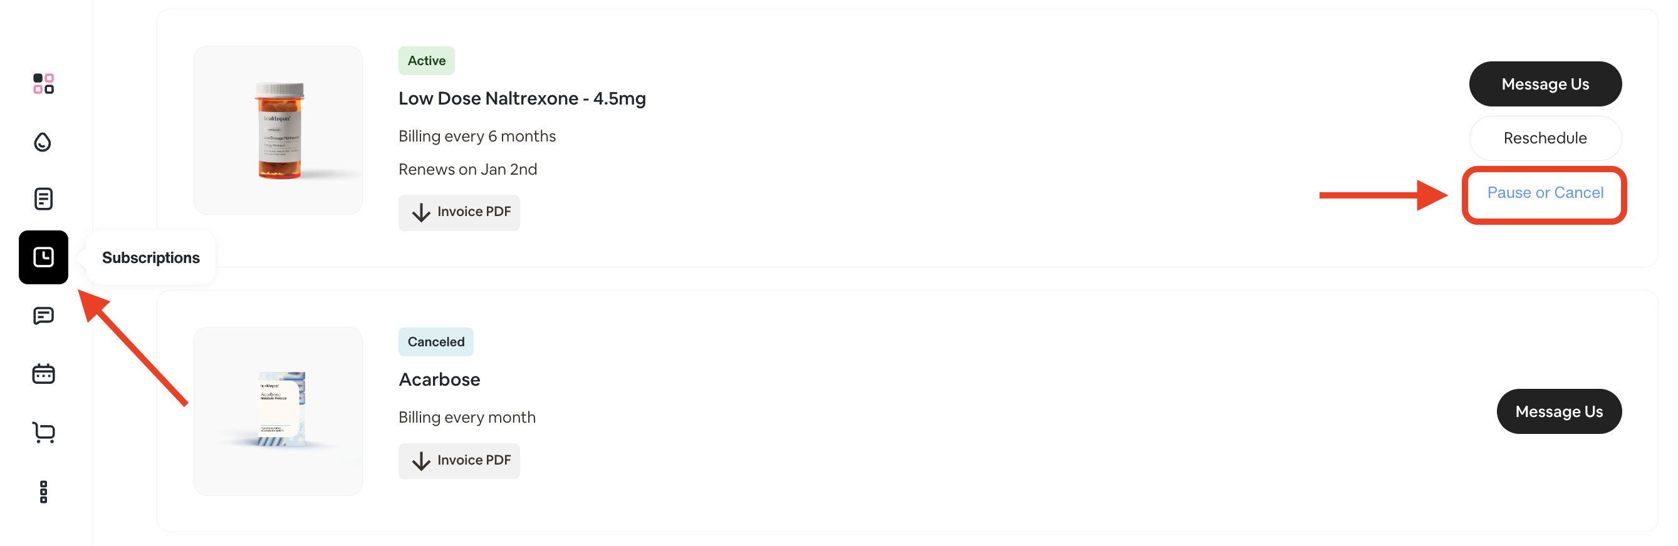The width and height of the screenshot is (1678, 546).
Task: Click the Subscriptions tooltip label
Action: [x=151, y=257]
